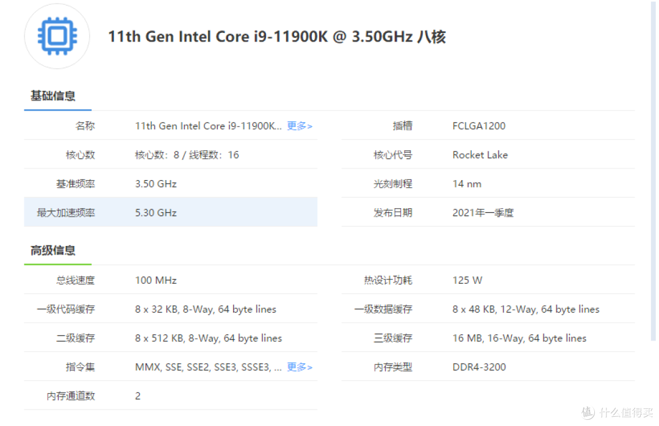Click the 核心数 row showing 8 cores

tap(186, 154)
